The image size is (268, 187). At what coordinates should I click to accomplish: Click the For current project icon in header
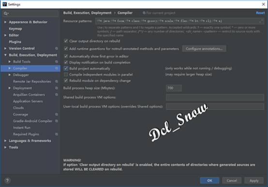[144, 13]
